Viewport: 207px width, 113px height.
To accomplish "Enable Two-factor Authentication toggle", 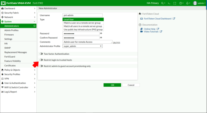I will point(41,54).
